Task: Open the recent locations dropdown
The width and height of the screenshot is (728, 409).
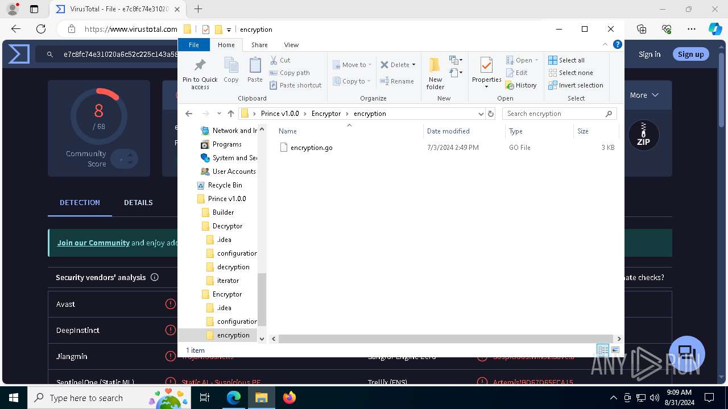Action: (x=218, y=114)
